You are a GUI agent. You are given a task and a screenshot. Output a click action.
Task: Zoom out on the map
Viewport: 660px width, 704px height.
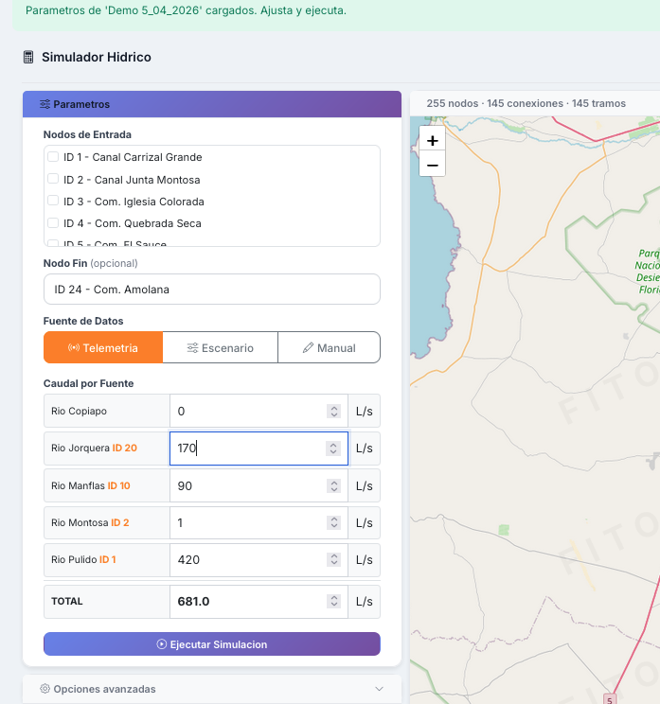pos(432,165)
